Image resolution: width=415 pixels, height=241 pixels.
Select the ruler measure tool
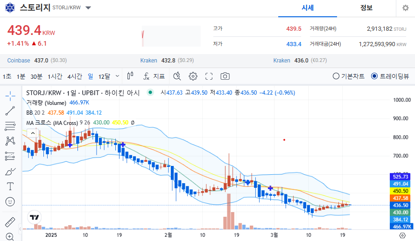(10, 222)
